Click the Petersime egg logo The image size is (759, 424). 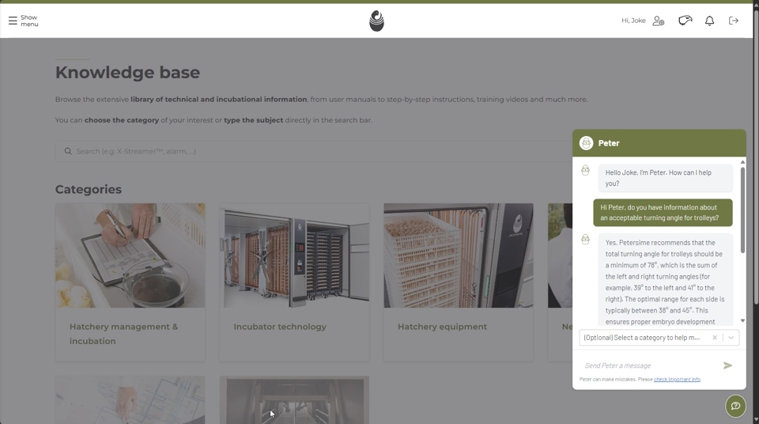click(x=376, y=21)
